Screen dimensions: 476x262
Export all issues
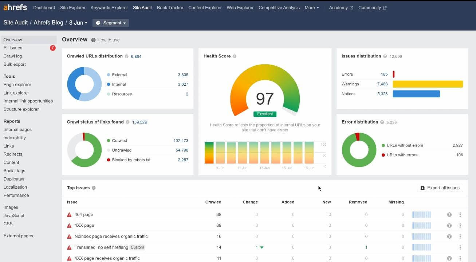pos(440,188)
